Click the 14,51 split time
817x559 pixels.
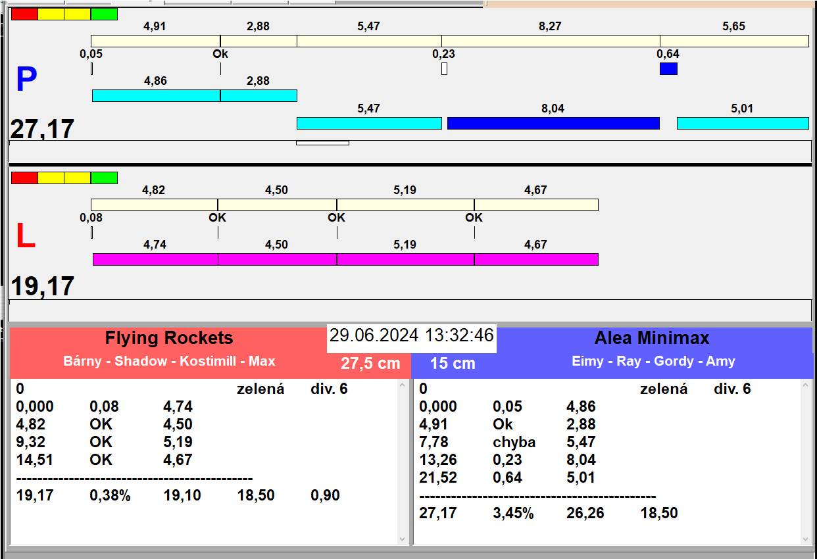click(x=34, y=460)
